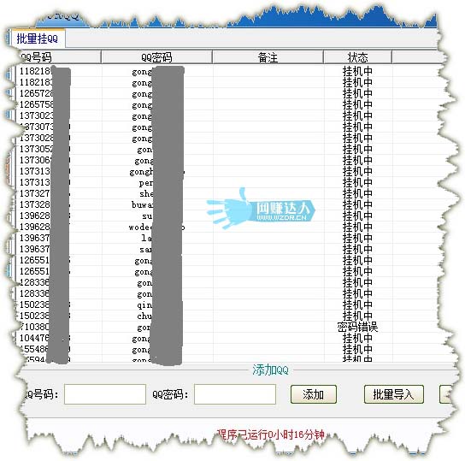Select the row starting with 1265728

tap(227, 93)
